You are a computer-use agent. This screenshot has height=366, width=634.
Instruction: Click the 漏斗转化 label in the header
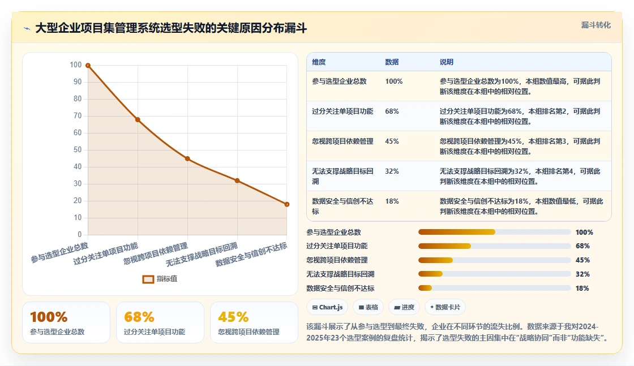[x=596, y=25]
